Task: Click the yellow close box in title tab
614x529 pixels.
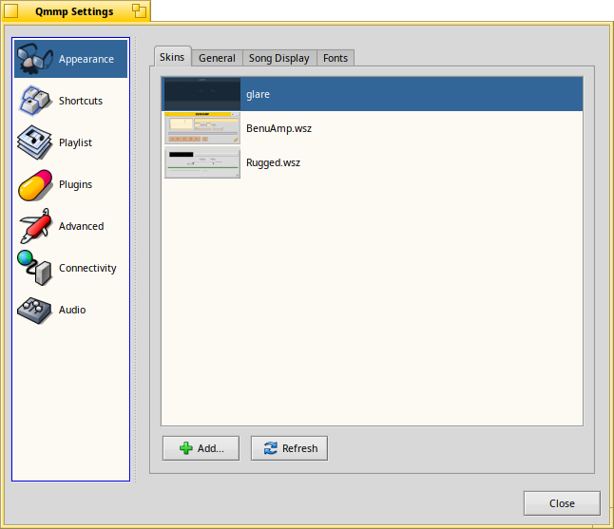Action: (x=11, y=11)
